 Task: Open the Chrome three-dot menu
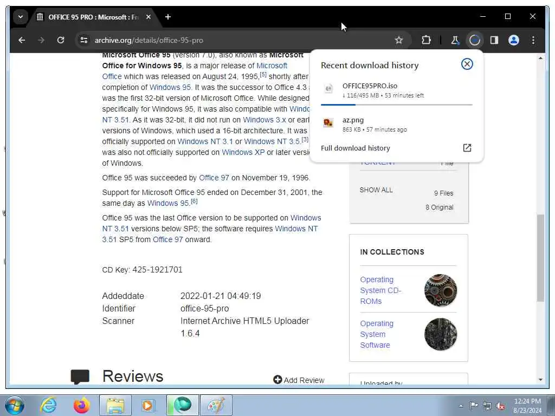click(533, 40)
